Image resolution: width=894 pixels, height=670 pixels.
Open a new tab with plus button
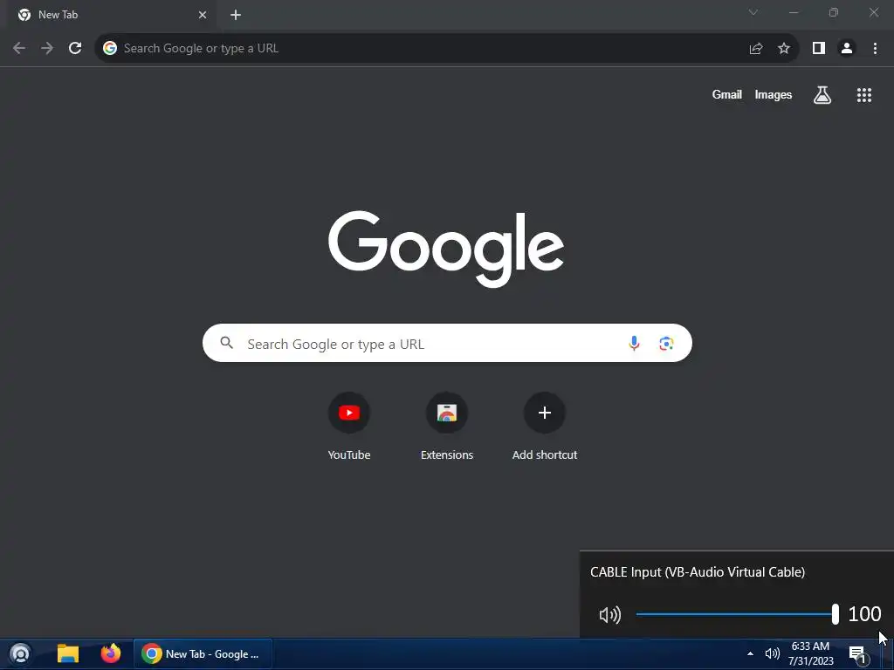pyautogui.click(x=236, y=15)
